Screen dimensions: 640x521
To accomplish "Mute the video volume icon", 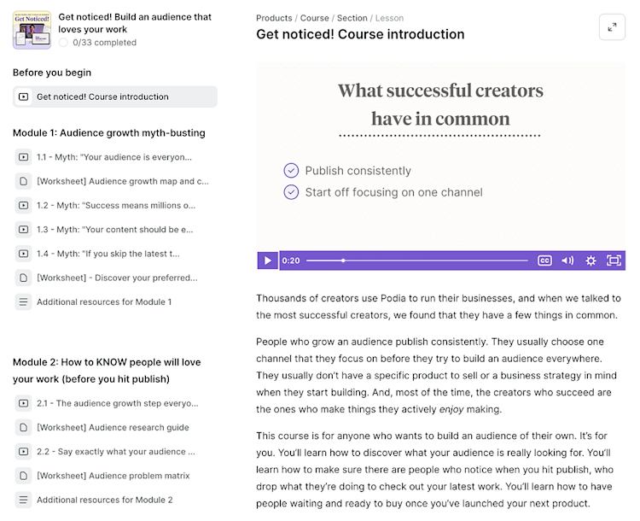I will [567, 260].
